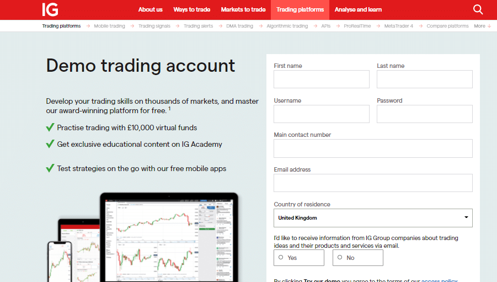497x282 pixels.
Task: Click the Trading platforms breadcrumb link
Action: pyautogui.click(x=61, y=26)
